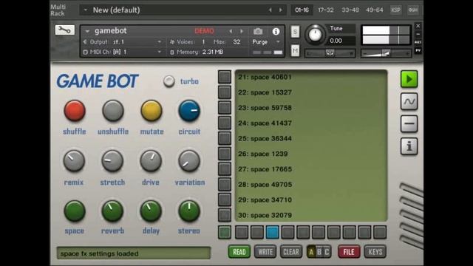This screenshot has width=473, height=266.
Task: Go to previous multi preset arrow
Action: [270, 10]
